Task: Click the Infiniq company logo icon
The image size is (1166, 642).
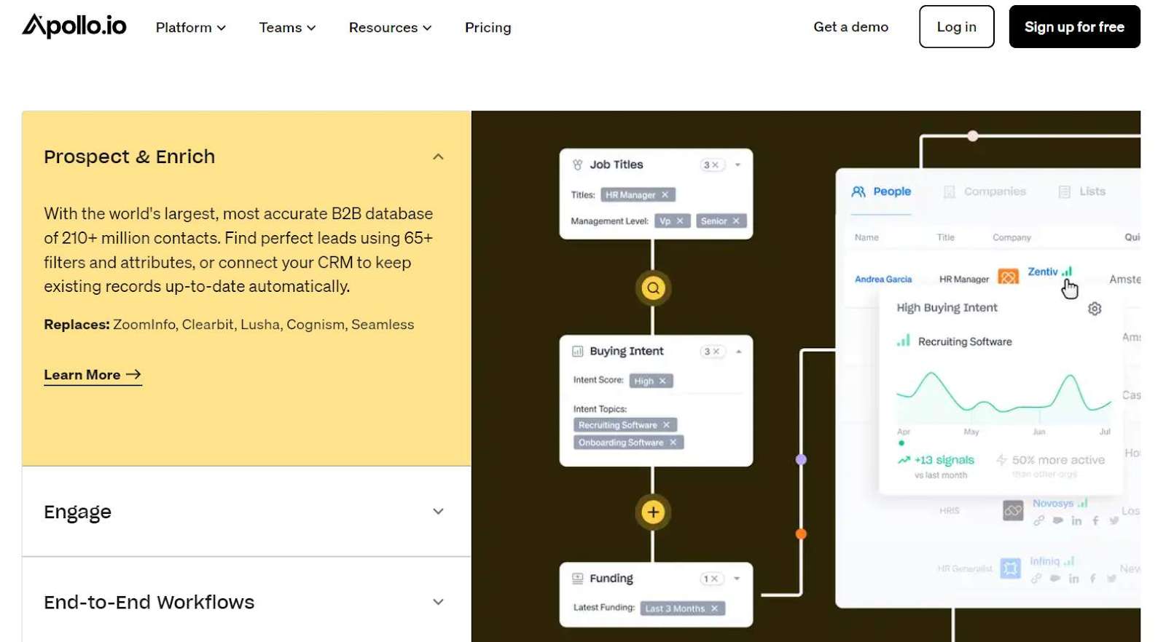Action: tap(1010, 568)
